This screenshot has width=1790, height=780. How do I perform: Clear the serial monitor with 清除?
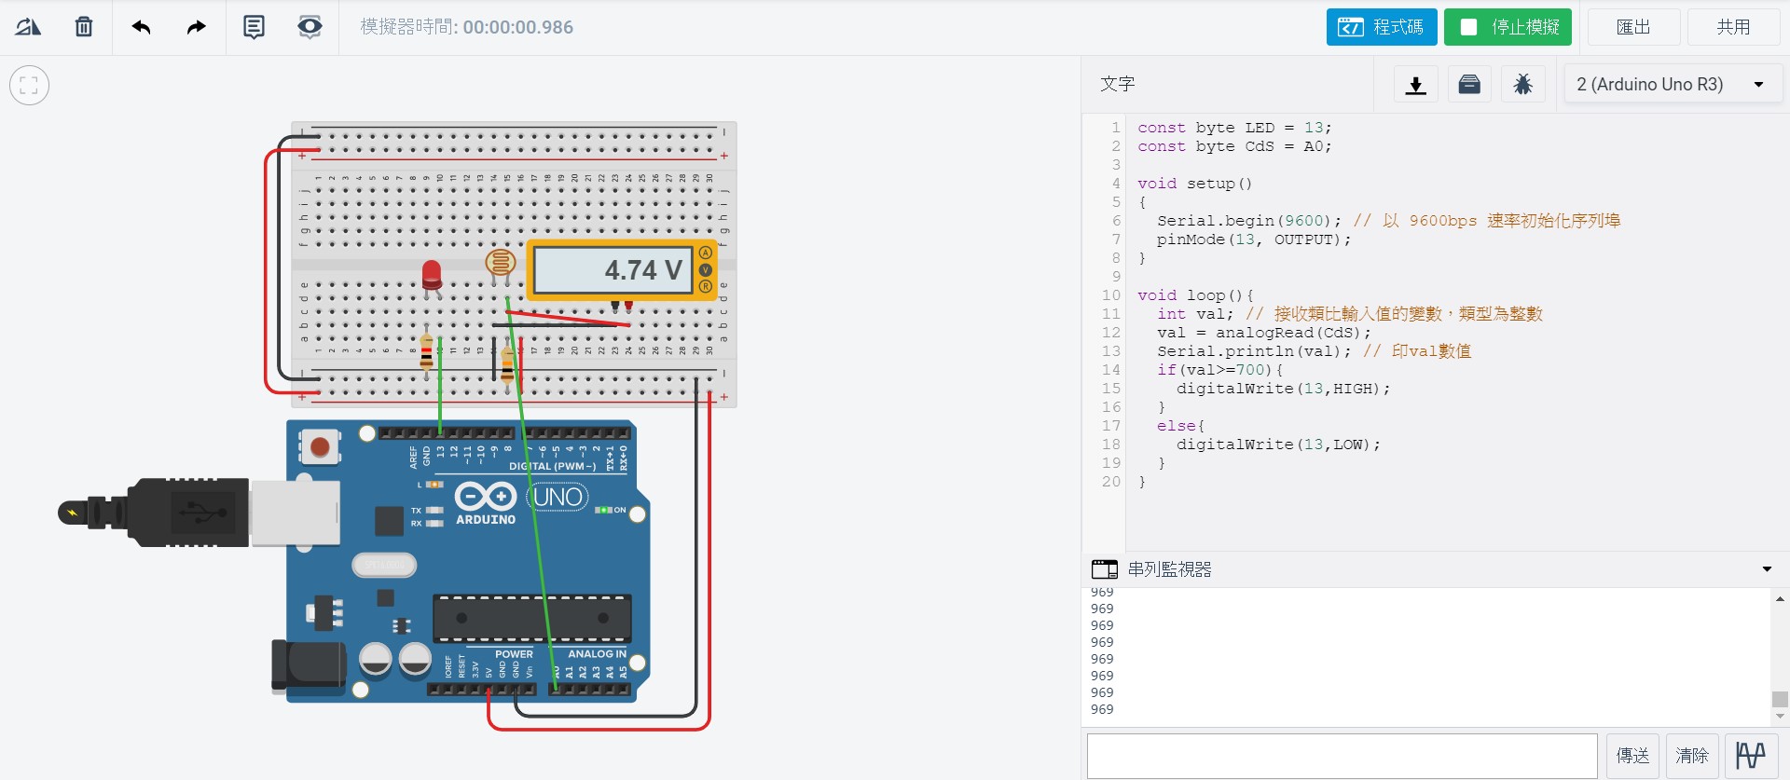pos(1692,756)
